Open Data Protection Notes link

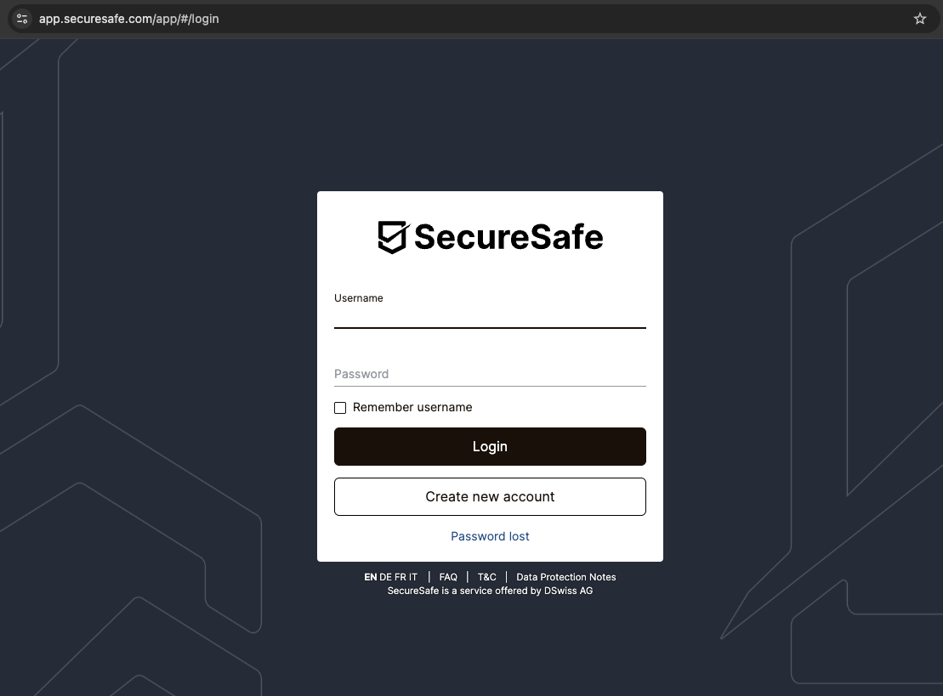click(x=565, y=577)
